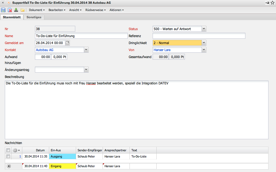Check the checkbox for message row 1

(8, 156)
